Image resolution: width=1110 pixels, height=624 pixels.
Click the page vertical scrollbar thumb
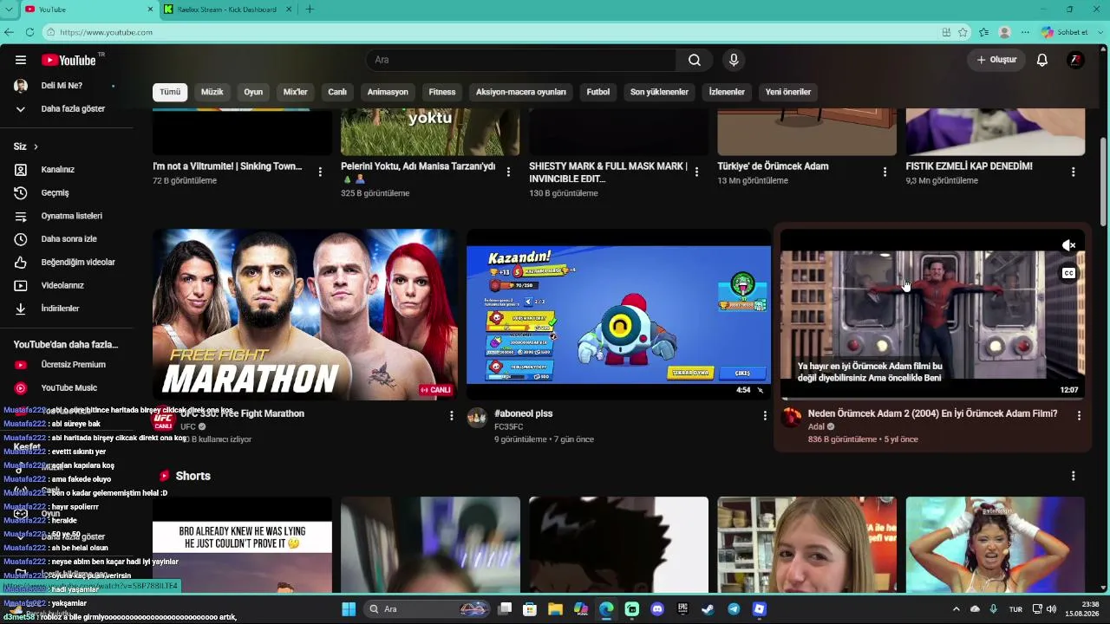(1103, 182)
